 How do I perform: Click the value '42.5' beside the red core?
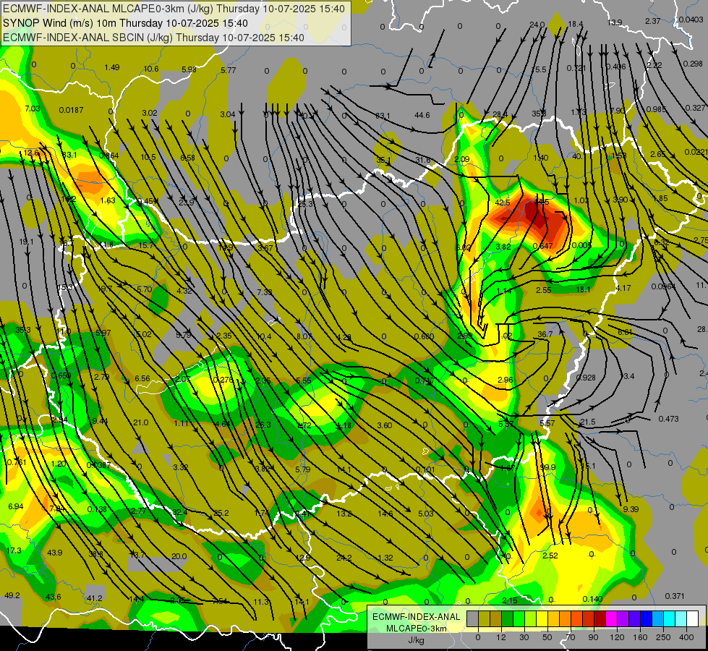pos(503,203)
